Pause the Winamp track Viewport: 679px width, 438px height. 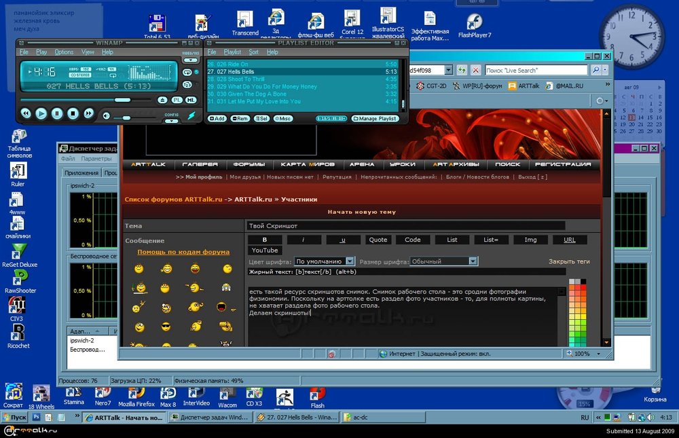point(57,114)
